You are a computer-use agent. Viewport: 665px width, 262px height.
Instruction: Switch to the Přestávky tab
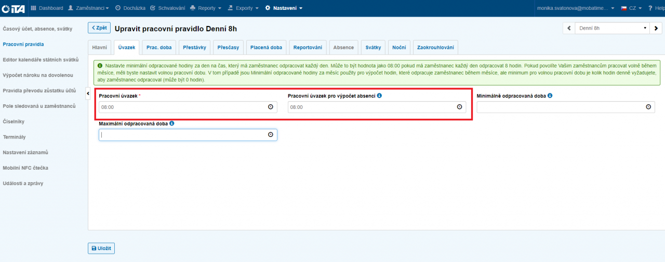195,47
